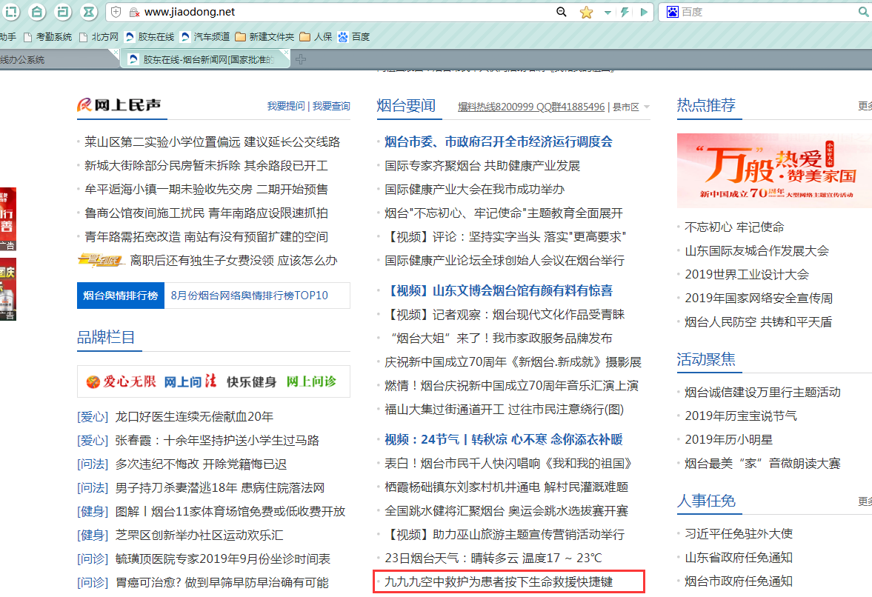Click the lock icon with the red cross
This screenshot has height=597, width=872.
[x=134, y=12]
